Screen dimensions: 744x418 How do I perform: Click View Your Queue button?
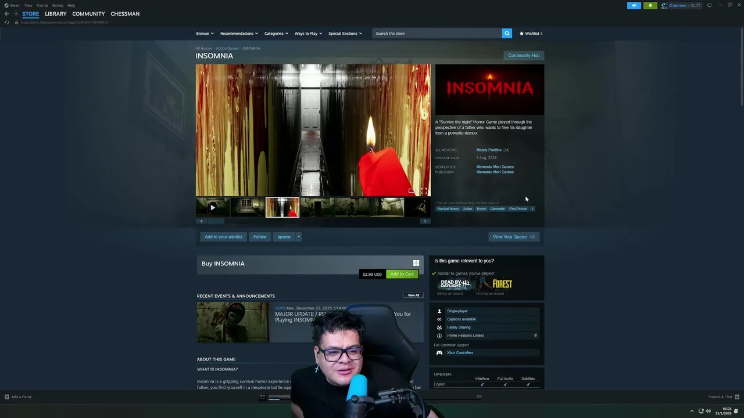click(514, 236)
